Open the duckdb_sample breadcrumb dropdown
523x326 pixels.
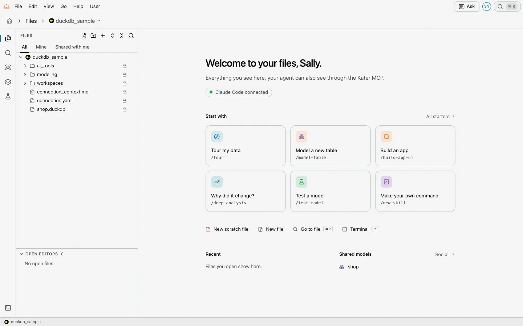pos(75,21)
